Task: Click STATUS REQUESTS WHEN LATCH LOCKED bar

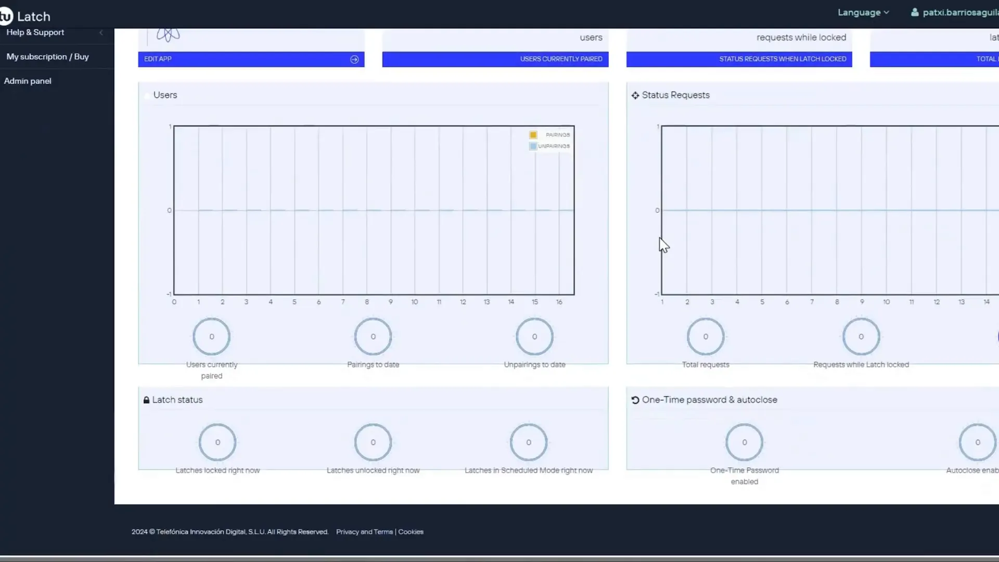Action: point(739,59)
